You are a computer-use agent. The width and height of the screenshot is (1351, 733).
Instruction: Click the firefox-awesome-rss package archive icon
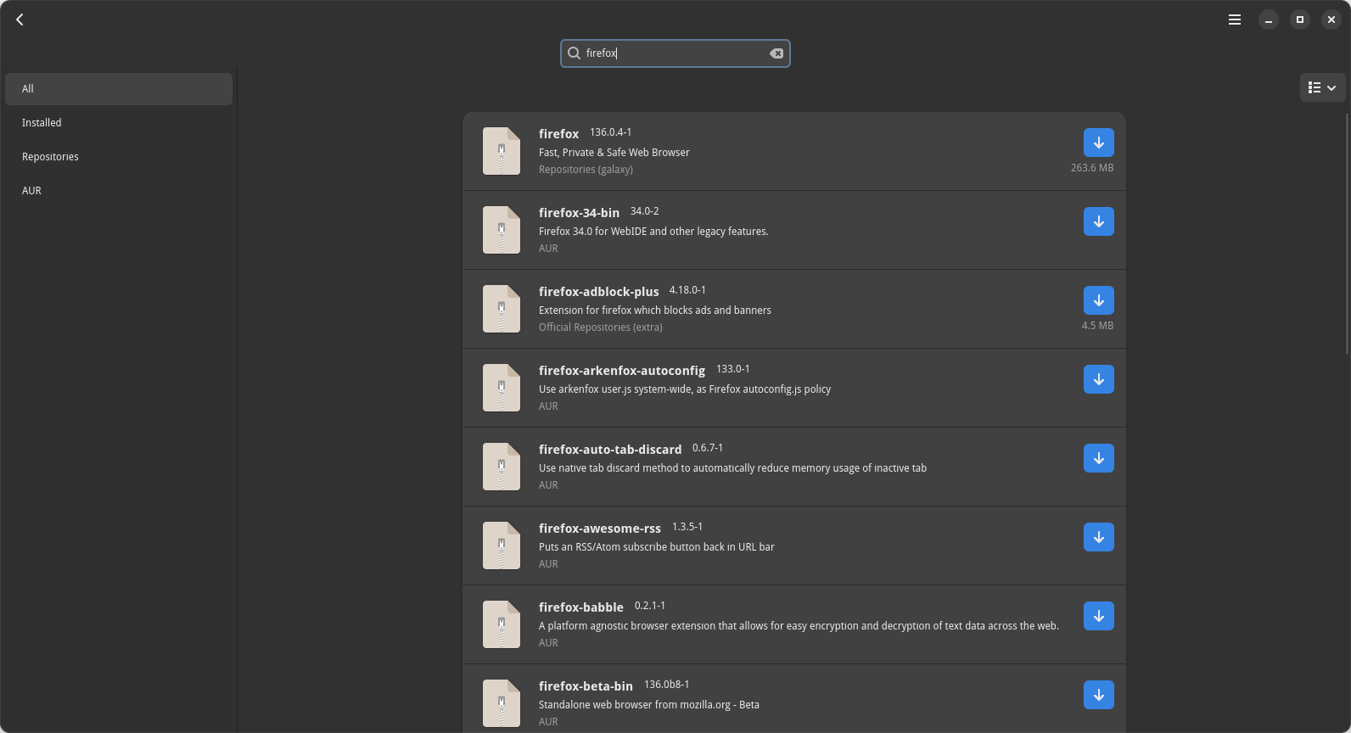tap(502, 546)
